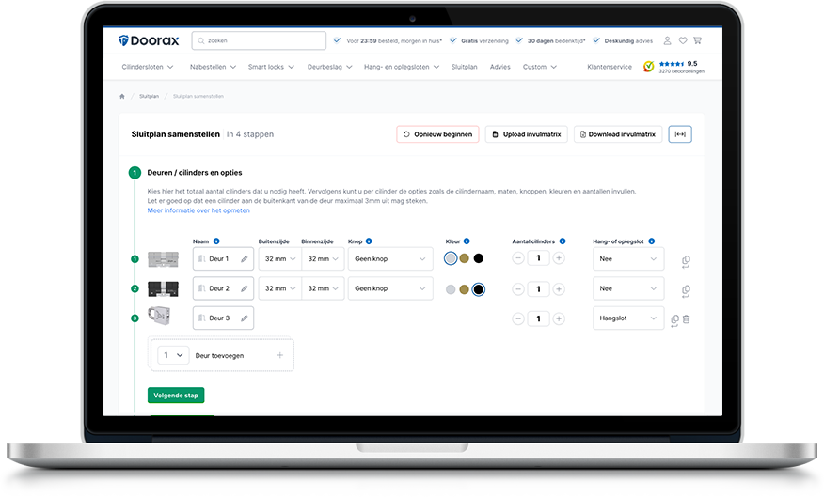Click the home breadcrumb icon
Viewport: 824px width, 497px height.
[122, 96]
